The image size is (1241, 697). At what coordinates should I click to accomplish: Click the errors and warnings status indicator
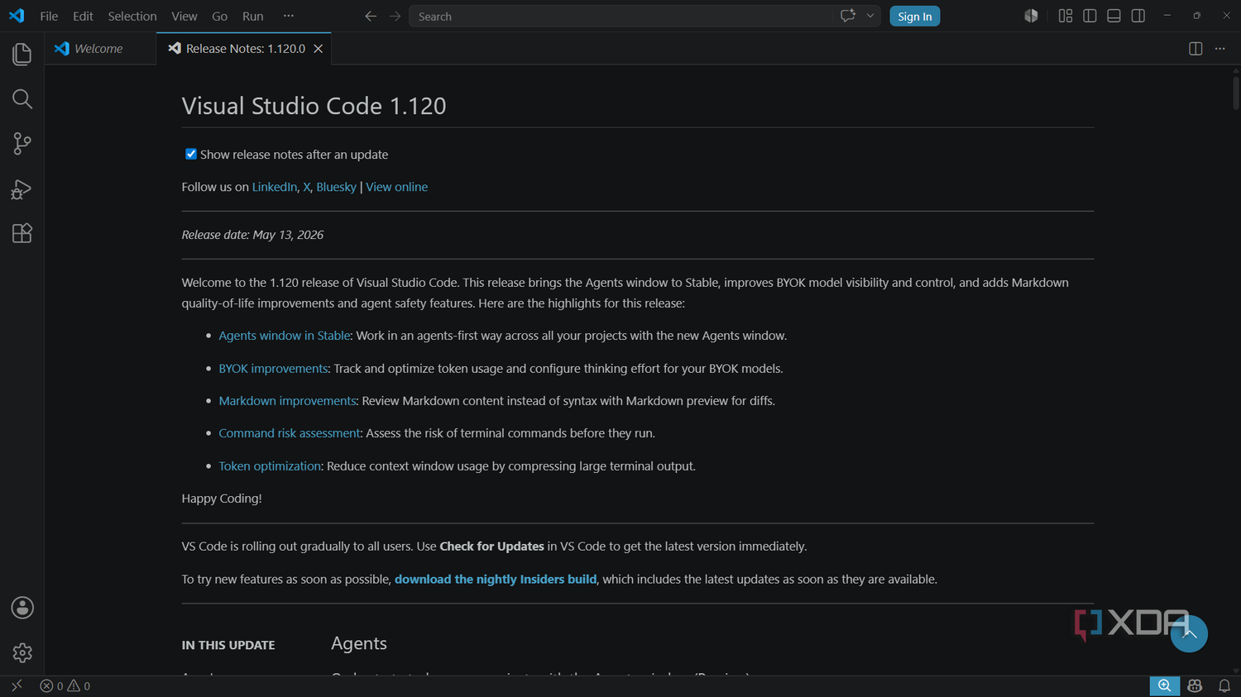(65, 685)
